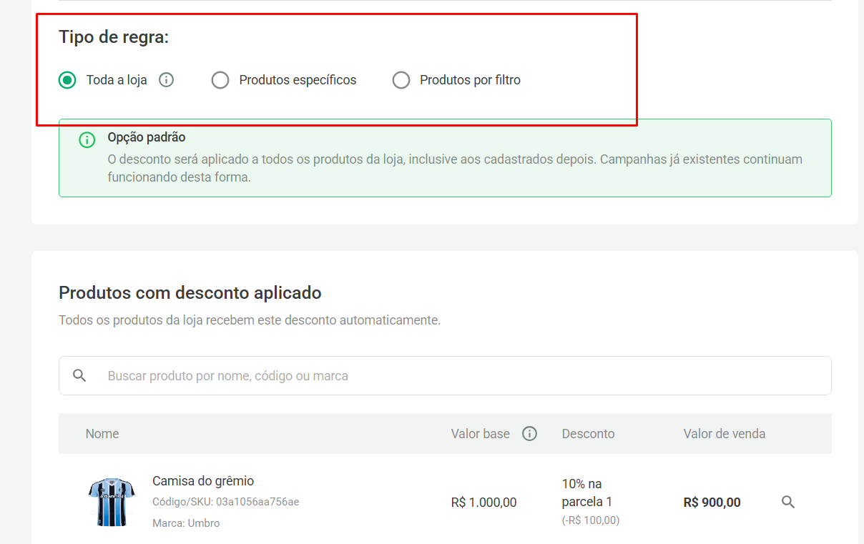
Task: Select the Produtos específicos radio option
Action: (x=220, y=80)
